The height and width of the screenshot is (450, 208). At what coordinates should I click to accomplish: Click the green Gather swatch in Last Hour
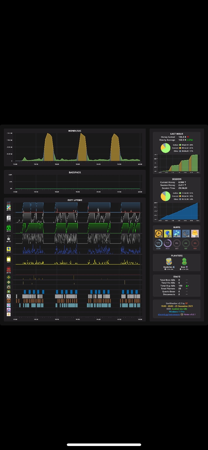(180, 145)
